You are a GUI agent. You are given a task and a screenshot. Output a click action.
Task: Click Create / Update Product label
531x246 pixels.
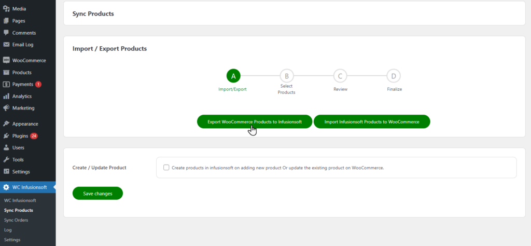(99, 168)
